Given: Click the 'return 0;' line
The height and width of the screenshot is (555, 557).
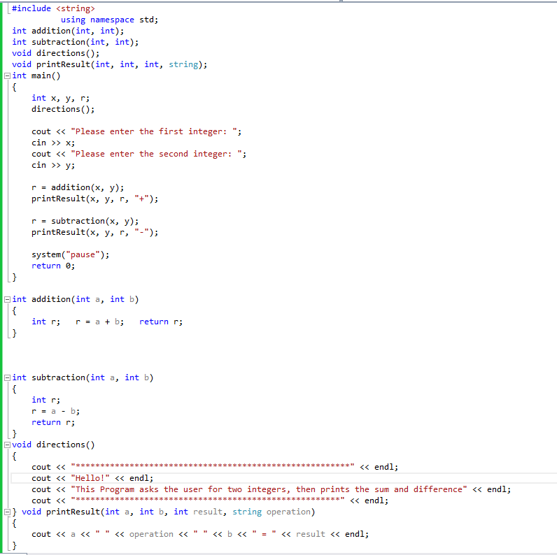Looking at the screenshot, I should coord(53,266).
